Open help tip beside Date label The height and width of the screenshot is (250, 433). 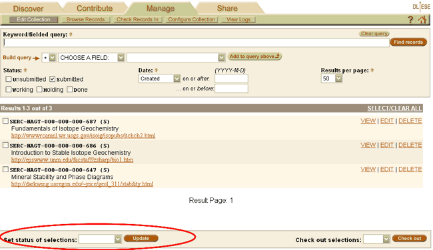click(x=156, y=70)
